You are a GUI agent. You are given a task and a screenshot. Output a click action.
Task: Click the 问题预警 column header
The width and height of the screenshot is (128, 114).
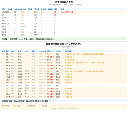pos(68,51)
